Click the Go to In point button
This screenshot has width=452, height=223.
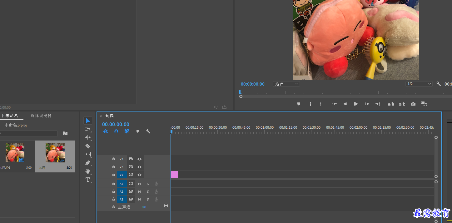(x=334, y=104)
